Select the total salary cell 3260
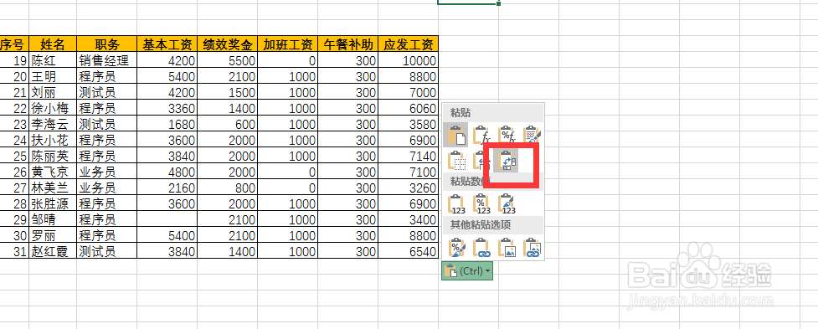The image size is (818, 329). [409, 188]
